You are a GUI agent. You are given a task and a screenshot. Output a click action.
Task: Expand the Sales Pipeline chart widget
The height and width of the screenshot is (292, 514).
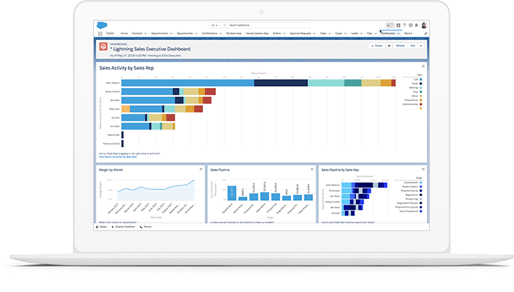click(312, 169)
